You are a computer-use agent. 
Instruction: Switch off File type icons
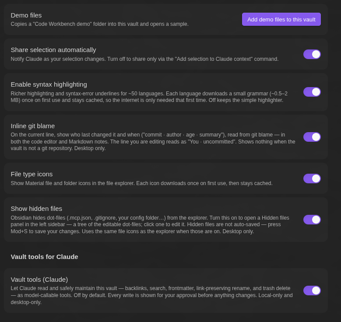point(312,178)
